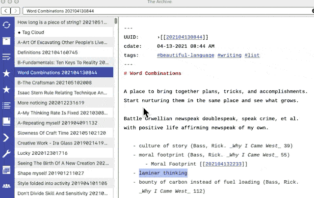Select the upper star favorite icon

[6, 73]
